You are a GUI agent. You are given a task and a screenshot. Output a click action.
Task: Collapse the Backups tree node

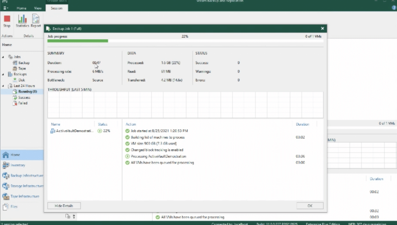click(3, 74)
